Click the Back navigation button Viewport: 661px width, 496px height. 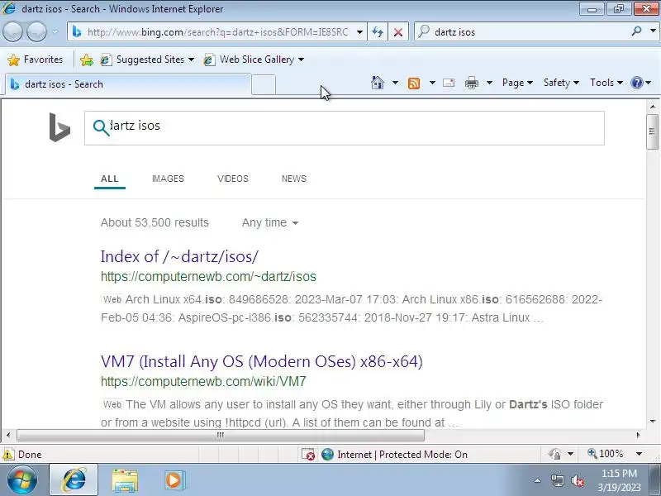click(x=12, y=31)
